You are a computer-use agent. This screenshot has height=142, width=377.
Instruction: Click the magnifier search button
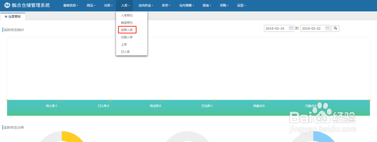(335, 28)
